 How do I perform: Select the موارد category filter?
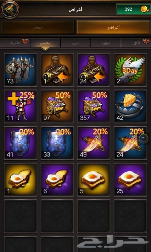(x=106, y=43)
